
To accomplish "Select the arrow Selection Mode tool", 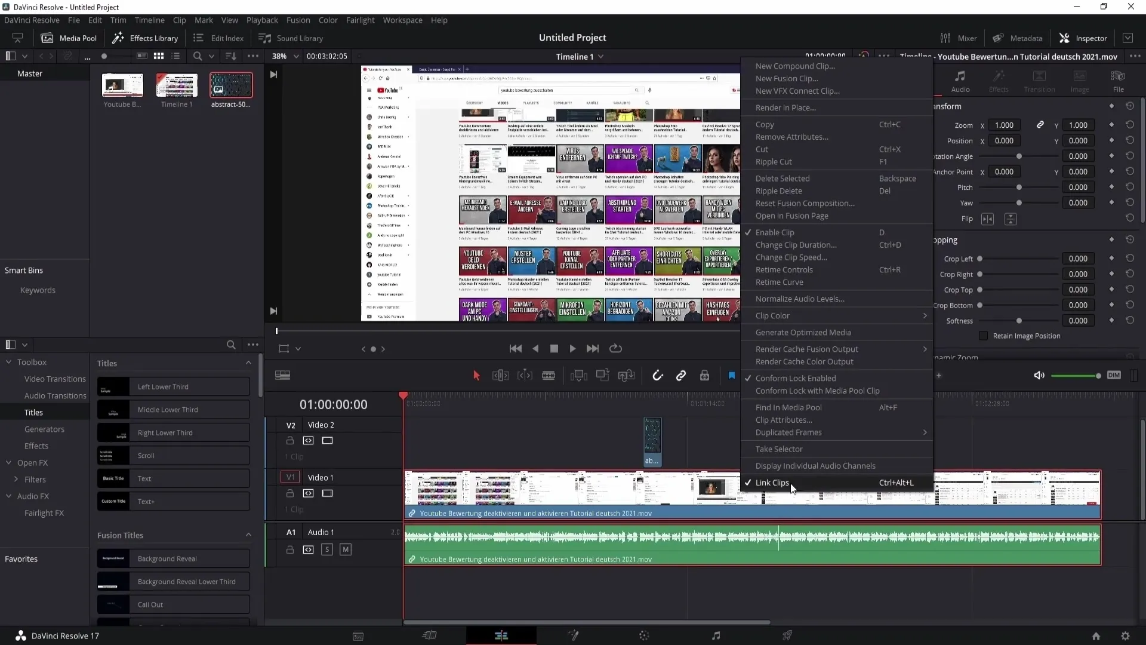I will pos(476,376).
